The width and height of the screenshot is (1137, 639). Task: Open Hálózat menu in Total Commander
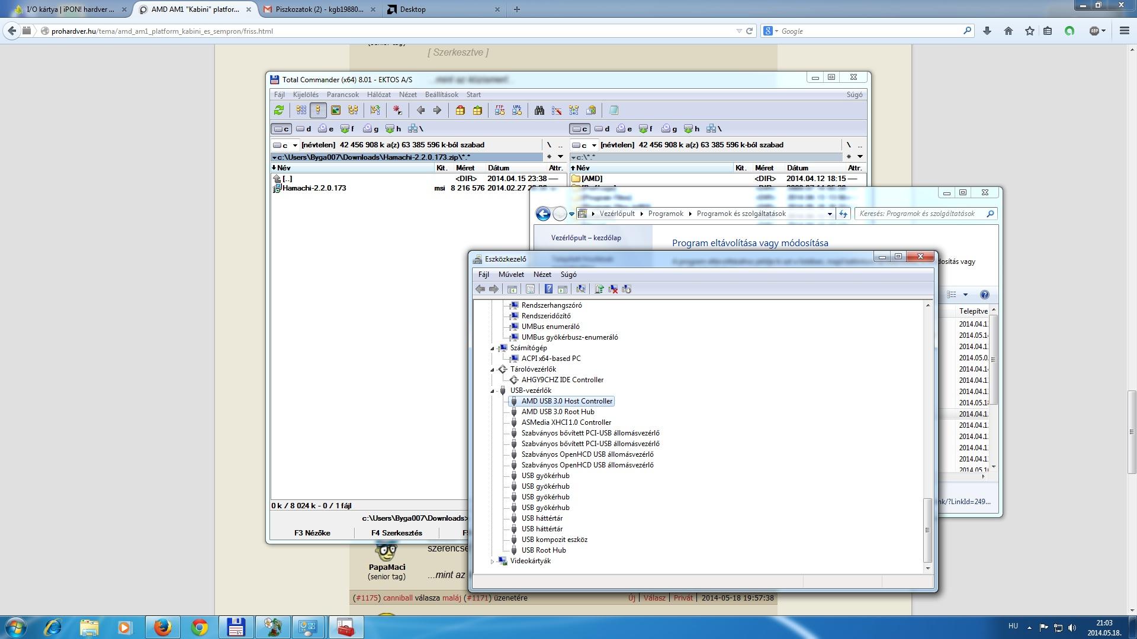378,95
